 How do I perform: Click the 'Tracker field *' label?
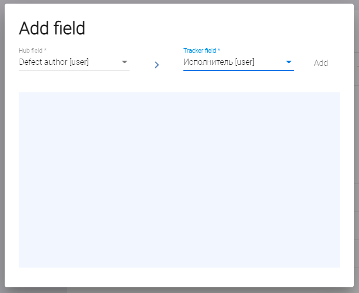pyautogui.click(x=202, y=50)
